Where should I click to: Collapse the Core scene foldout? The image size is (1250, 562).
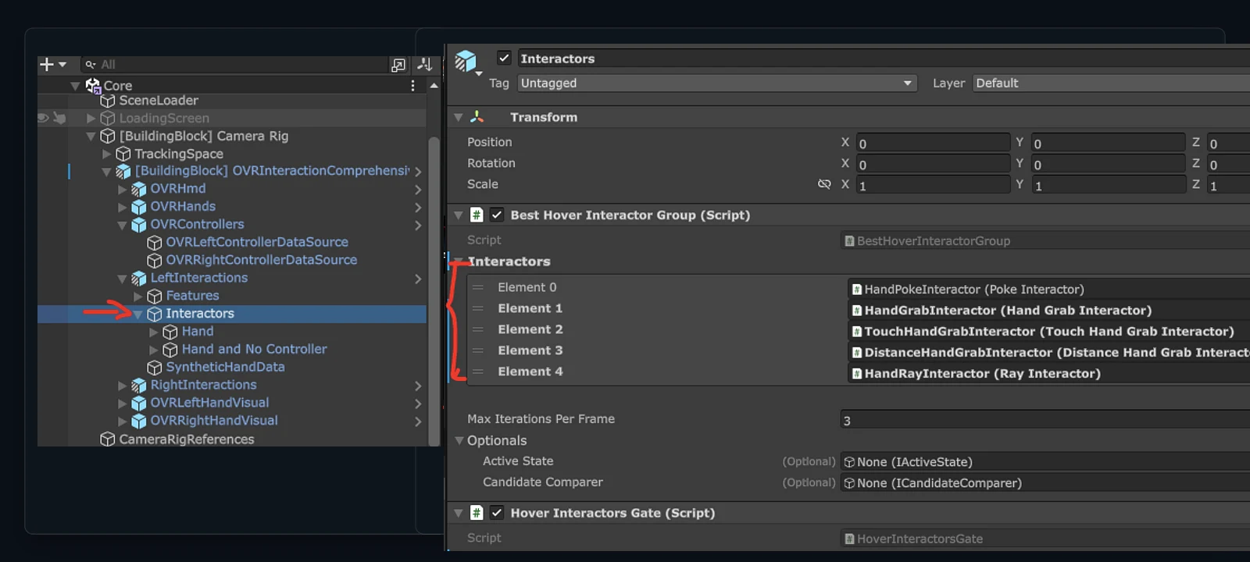tap(75, 86)
